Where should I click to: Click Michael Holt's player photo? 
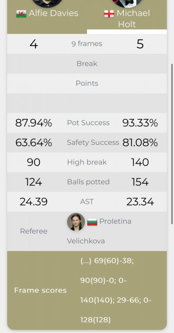pos(127,3)
